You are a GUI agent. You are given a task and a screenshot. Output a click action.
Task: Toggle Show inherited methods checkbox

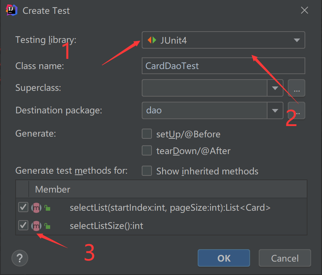point(147,171)
